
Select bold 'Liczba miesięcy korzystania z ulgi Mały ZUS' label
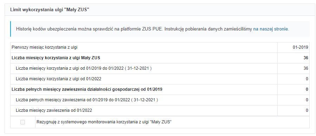click(56, 58)
